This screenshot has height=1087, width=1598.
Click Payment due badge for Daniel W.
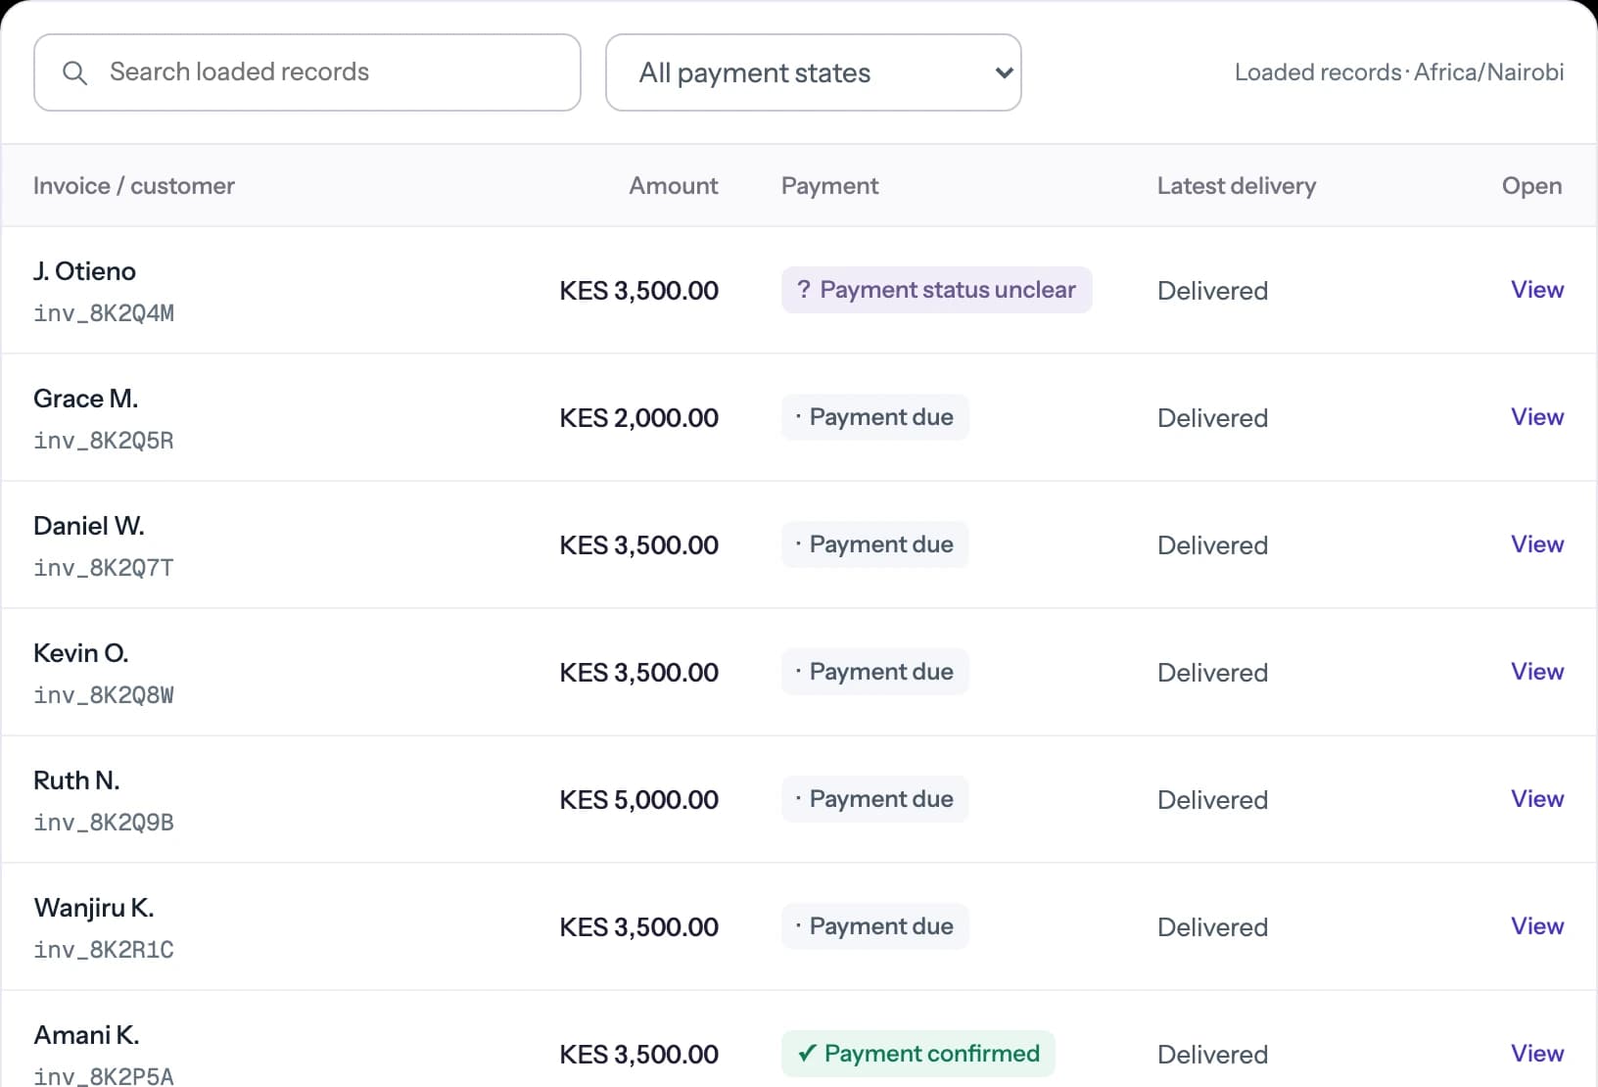click(x=875, y=544)
